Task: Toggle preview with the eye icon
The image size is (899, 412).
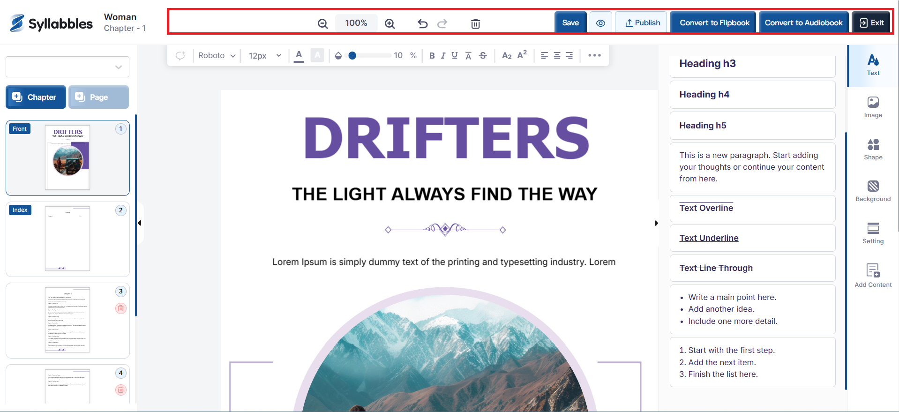Action: coord(600,23)
